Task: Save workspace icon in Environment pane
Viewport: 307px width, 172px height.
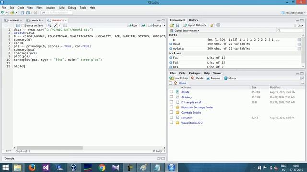Action: point(177,25)
